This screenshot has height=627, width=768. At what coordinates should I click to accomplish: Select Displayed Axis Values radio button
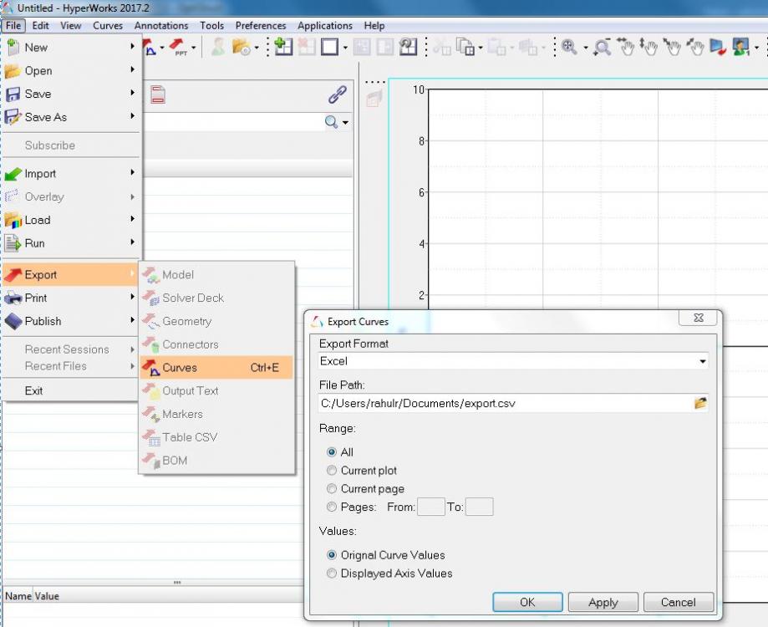click(332, 573)
